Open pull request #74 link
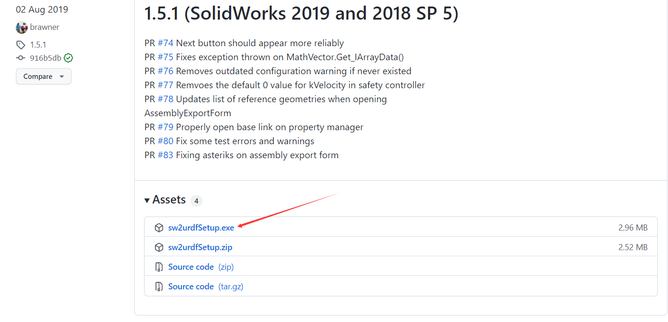 [166, 43]
